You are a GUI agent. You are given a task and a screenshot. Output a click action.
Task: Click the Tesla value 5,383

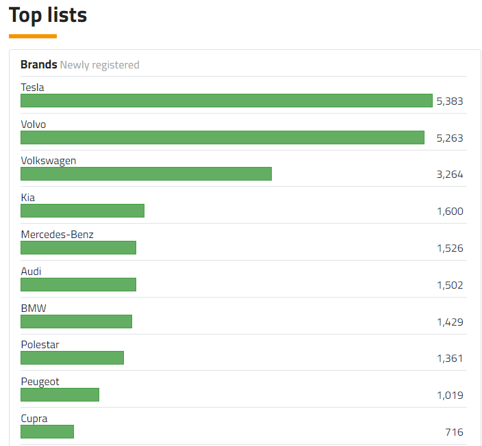(x=450, y=101)
